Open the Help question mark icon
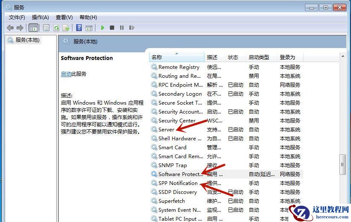 point(79,28)
